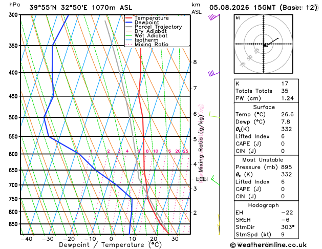Click the 700 hPa pressure axis label
This screenshot has height=249, width=322.
coord(13,185)
